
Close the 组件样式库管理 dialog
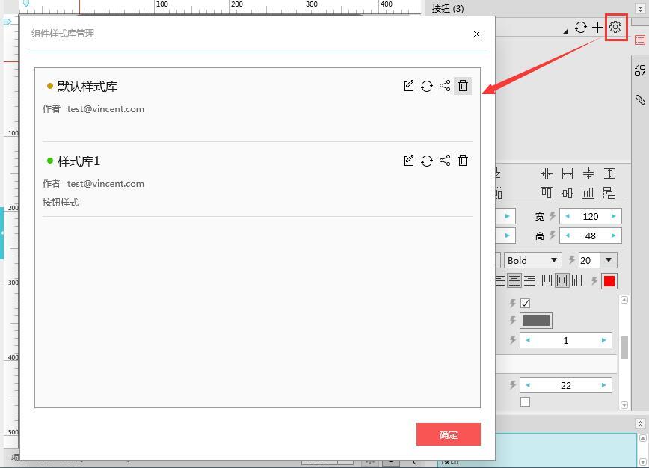coord(477,34)
